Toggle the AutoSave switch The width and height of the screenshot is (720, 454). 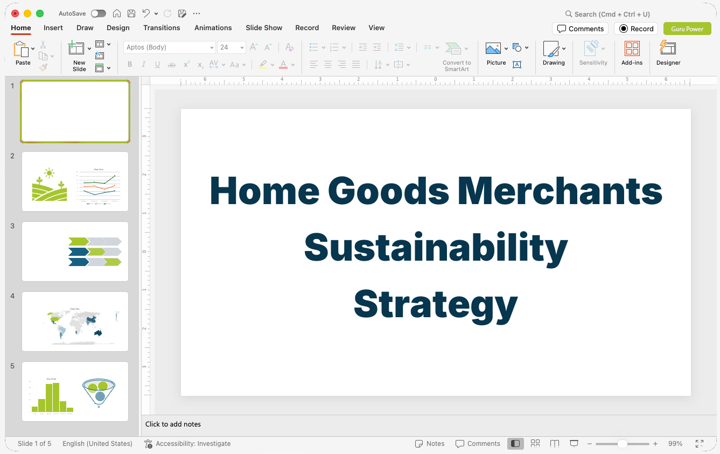tap(99, 13)
